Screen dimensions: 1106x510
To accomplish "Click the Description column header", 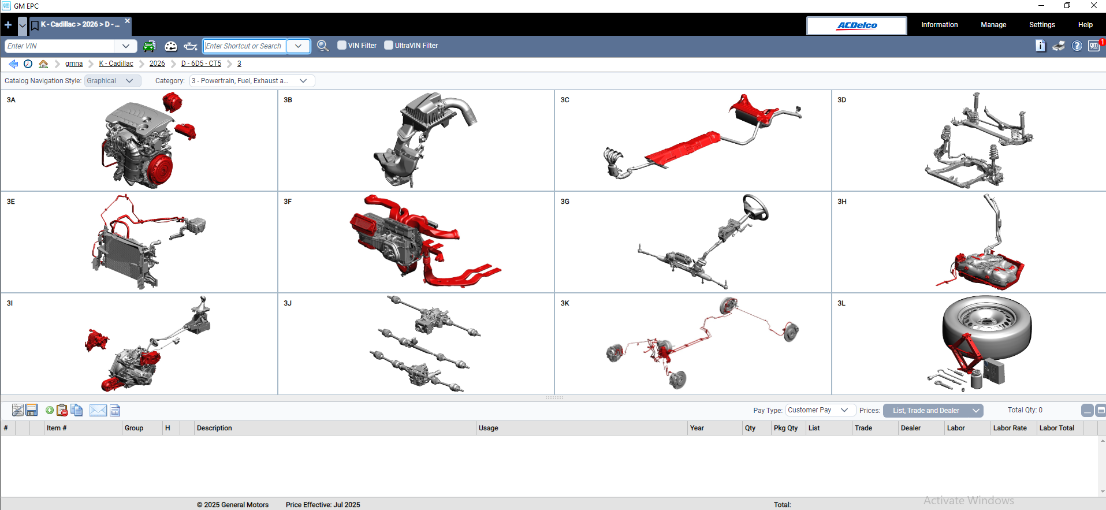I will (x=335, y=428).
